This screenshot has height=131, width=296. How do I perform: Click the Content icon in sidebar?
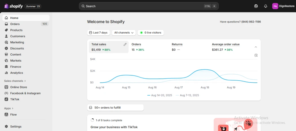pyautogui.click(x=6, y=54)
